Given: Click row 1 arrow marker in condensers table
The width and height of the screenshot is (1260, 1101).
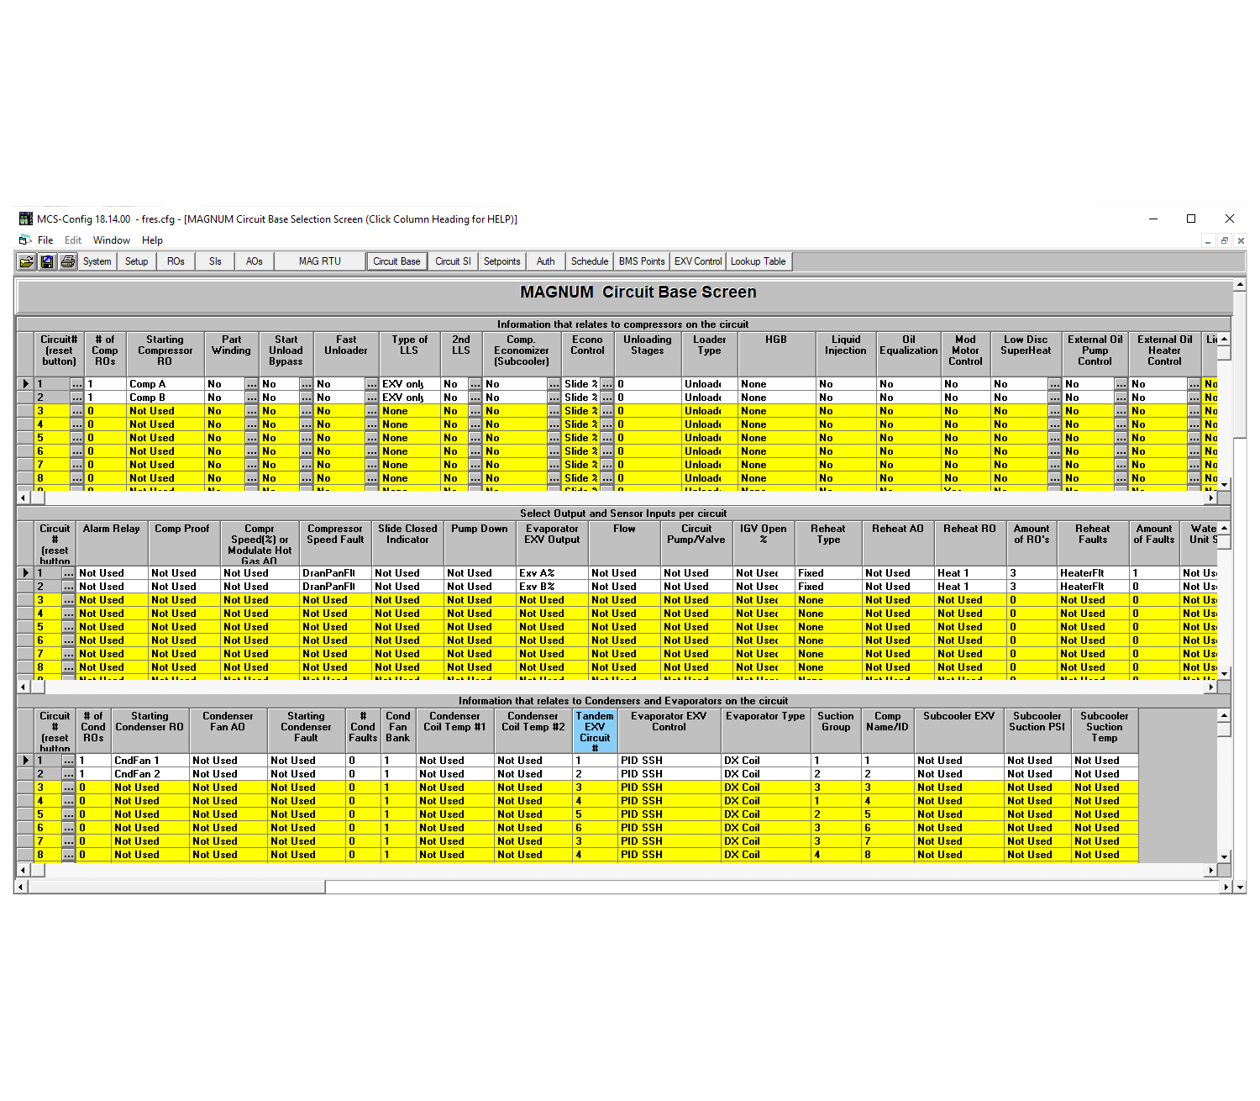Looking at the screenshot, I should 25,761.
